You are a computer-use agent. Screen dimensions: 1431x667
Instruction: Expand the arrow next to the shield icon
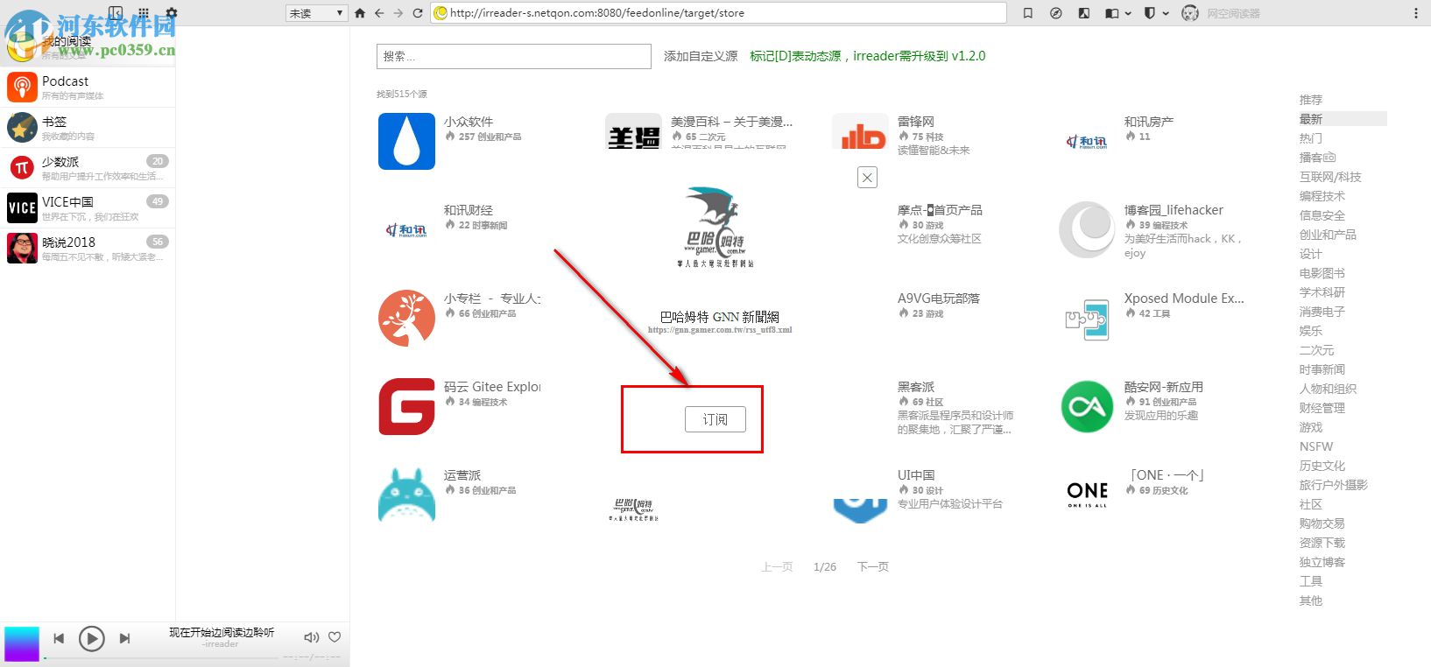[1166, 13]
